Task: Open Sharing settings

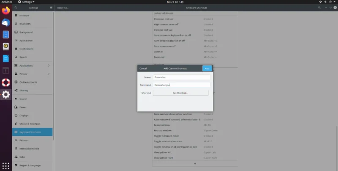Action: pyautogui.click(x=33, y=91)
